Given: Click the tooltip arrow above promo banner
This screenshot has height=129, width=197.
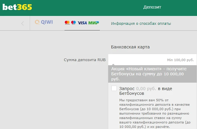Looking at the screenshot, I should (114, 64).
